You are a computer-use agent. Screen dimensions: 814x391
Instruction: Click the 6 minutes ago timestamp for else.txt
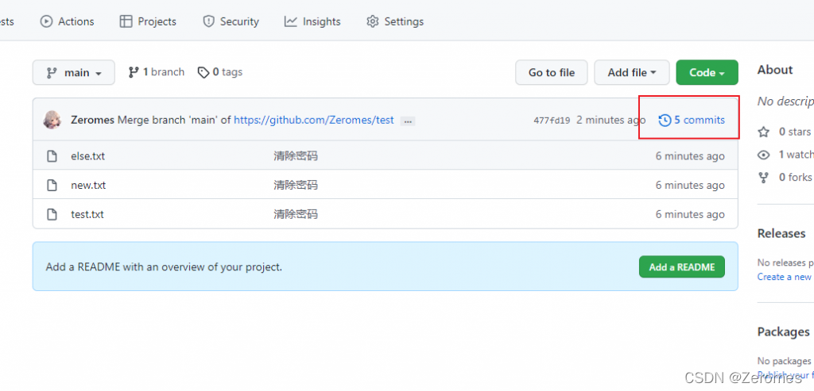[x=690, y=156]
